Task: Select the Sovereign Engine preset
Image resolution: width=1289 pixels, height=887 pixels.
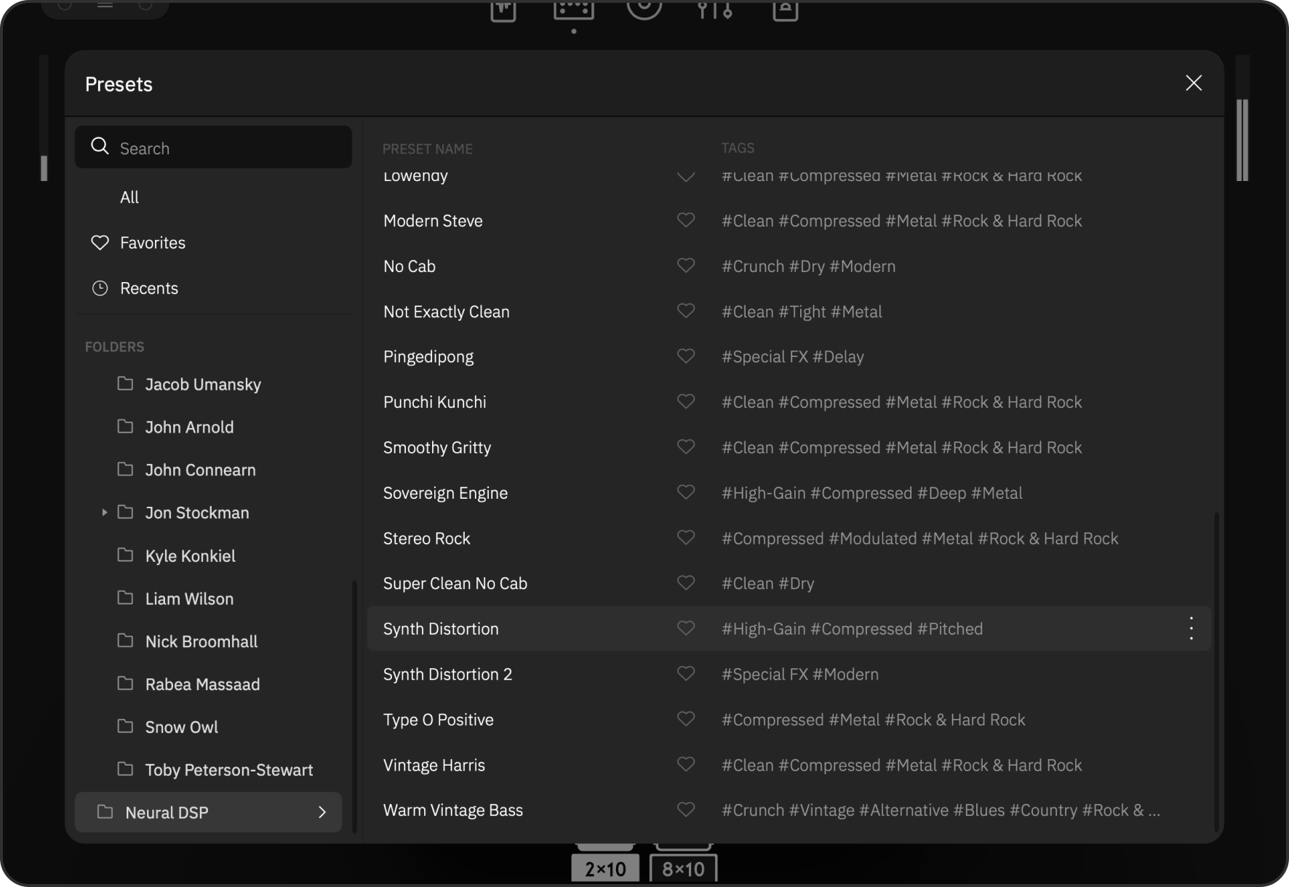Action: coord(445,493)
